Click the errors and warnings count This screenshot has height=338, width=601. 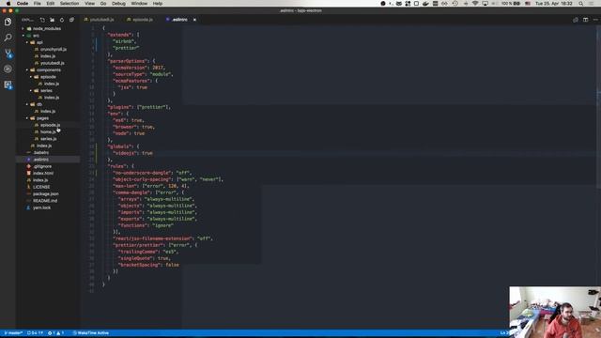tap(56, 333)
